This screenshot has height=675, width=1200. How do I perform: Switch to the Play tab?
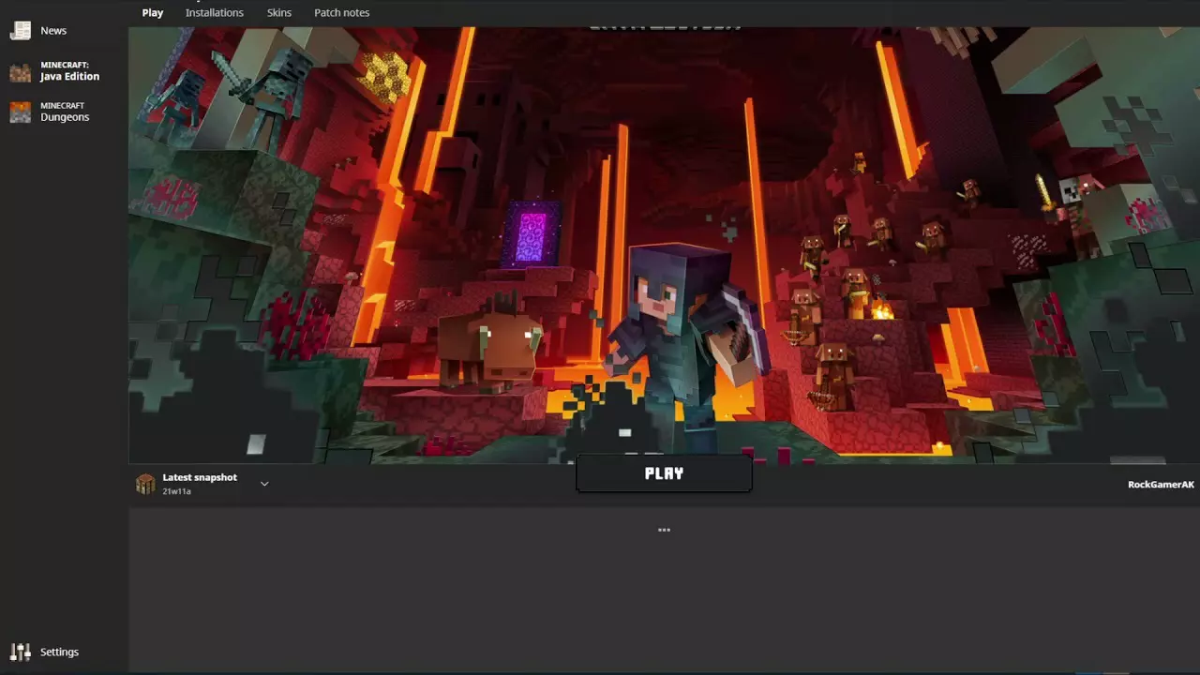153,12
